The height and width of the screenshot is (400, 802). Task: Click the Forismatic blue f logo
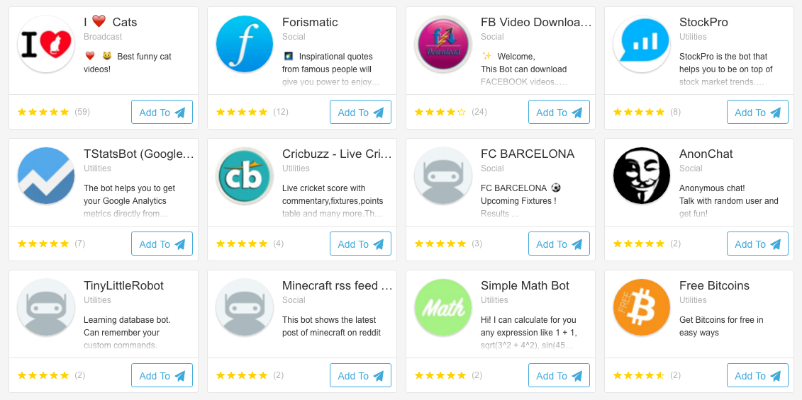[x=245, y=44]
